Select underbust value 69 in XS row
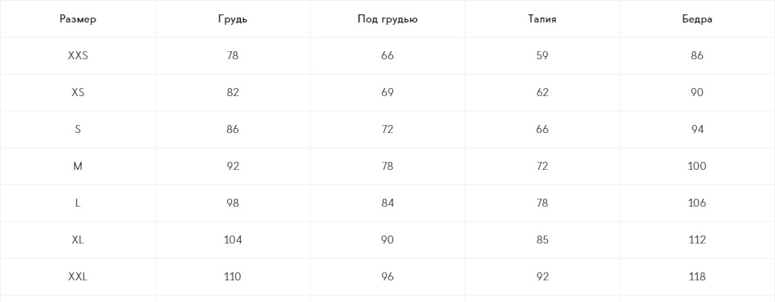The height and width of the screenshot is (302, 775). (x=387, y=92)
